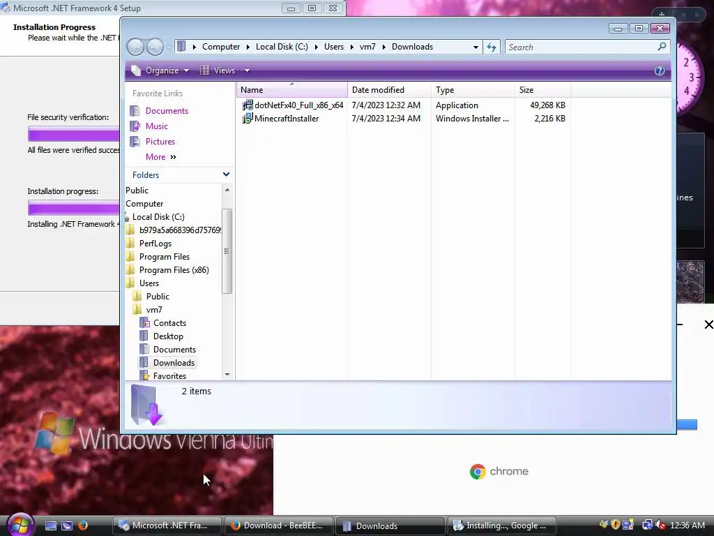Screen dimensions: 714x536
Task: Select Desktop in the folder tree
Action: [x=168, y=336]
